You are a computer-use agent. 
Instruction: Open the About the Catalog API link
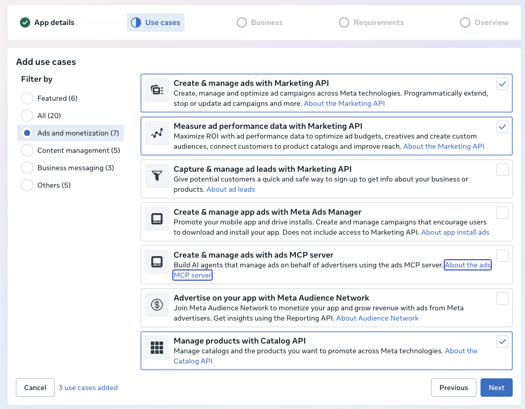[x=461, y=351]
